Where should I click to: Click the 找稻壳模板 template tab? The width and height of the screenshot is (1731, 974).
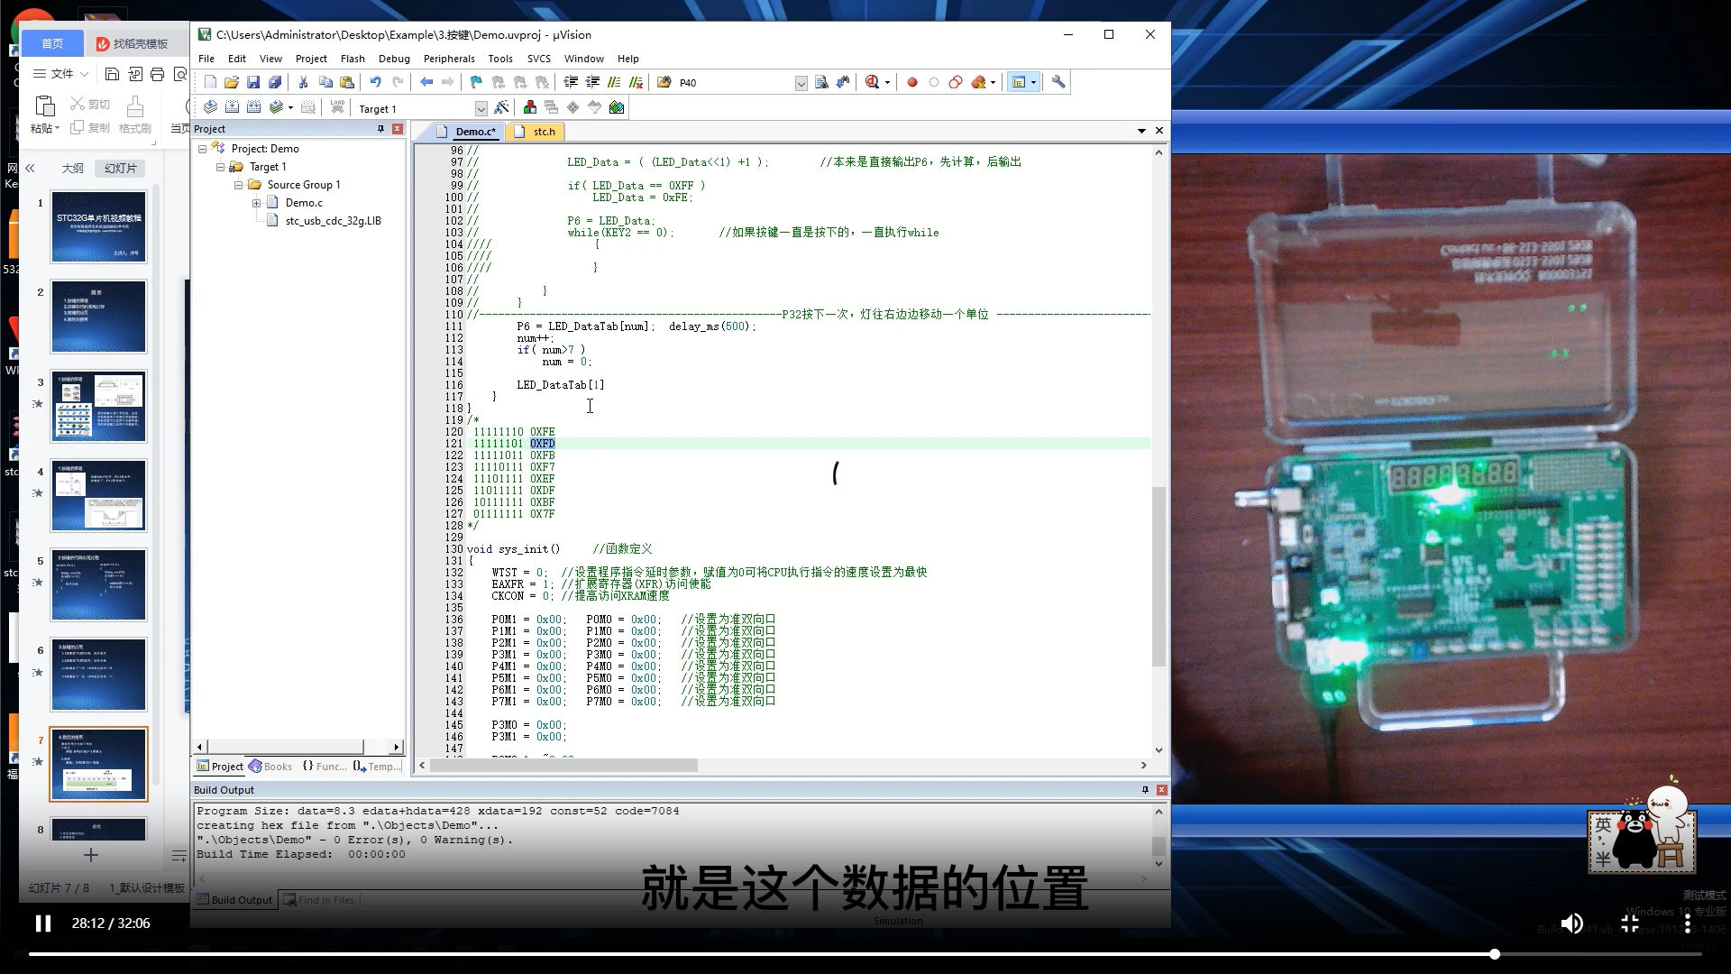(133, 43)
